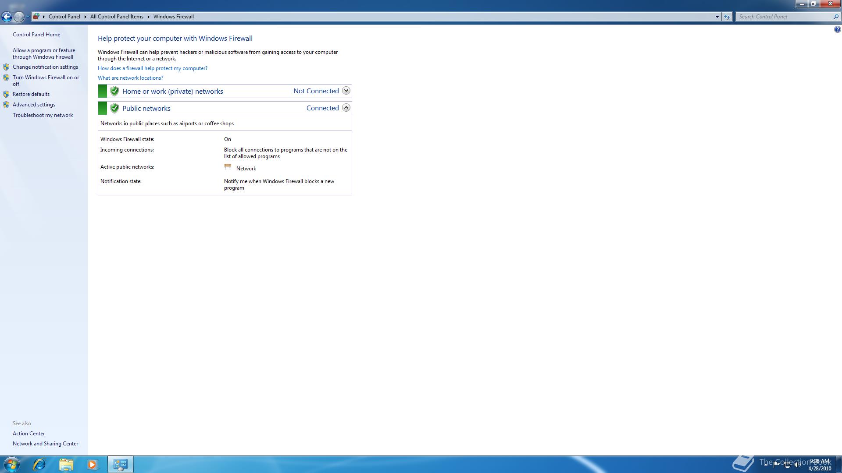Open Allow a program or feature link
This screenshot has height=473, width=842.
click(x=44, y=53)
